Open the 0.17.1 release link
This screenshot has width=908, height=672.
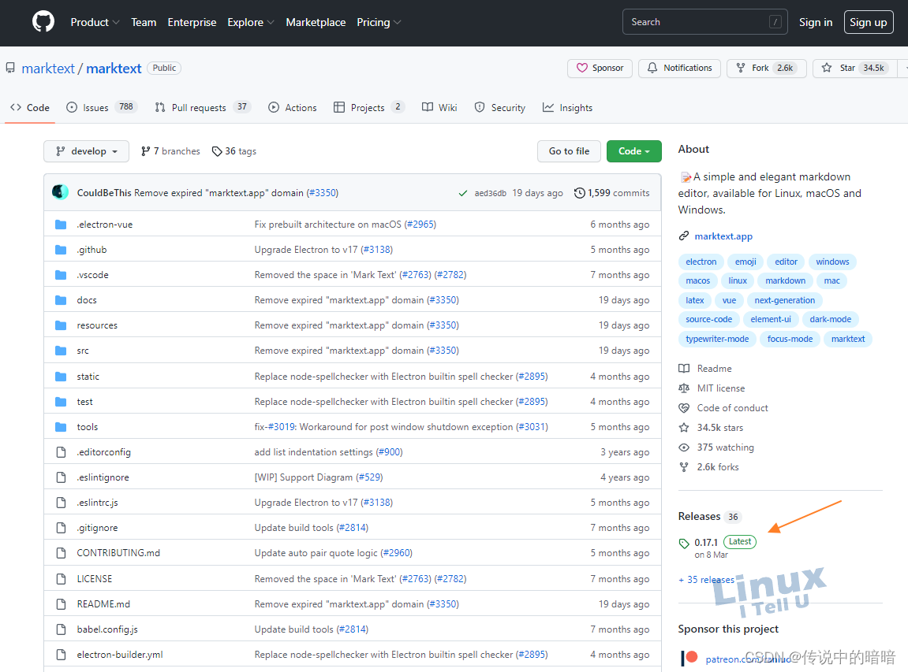pyautogui.click(x=706, y=543)
